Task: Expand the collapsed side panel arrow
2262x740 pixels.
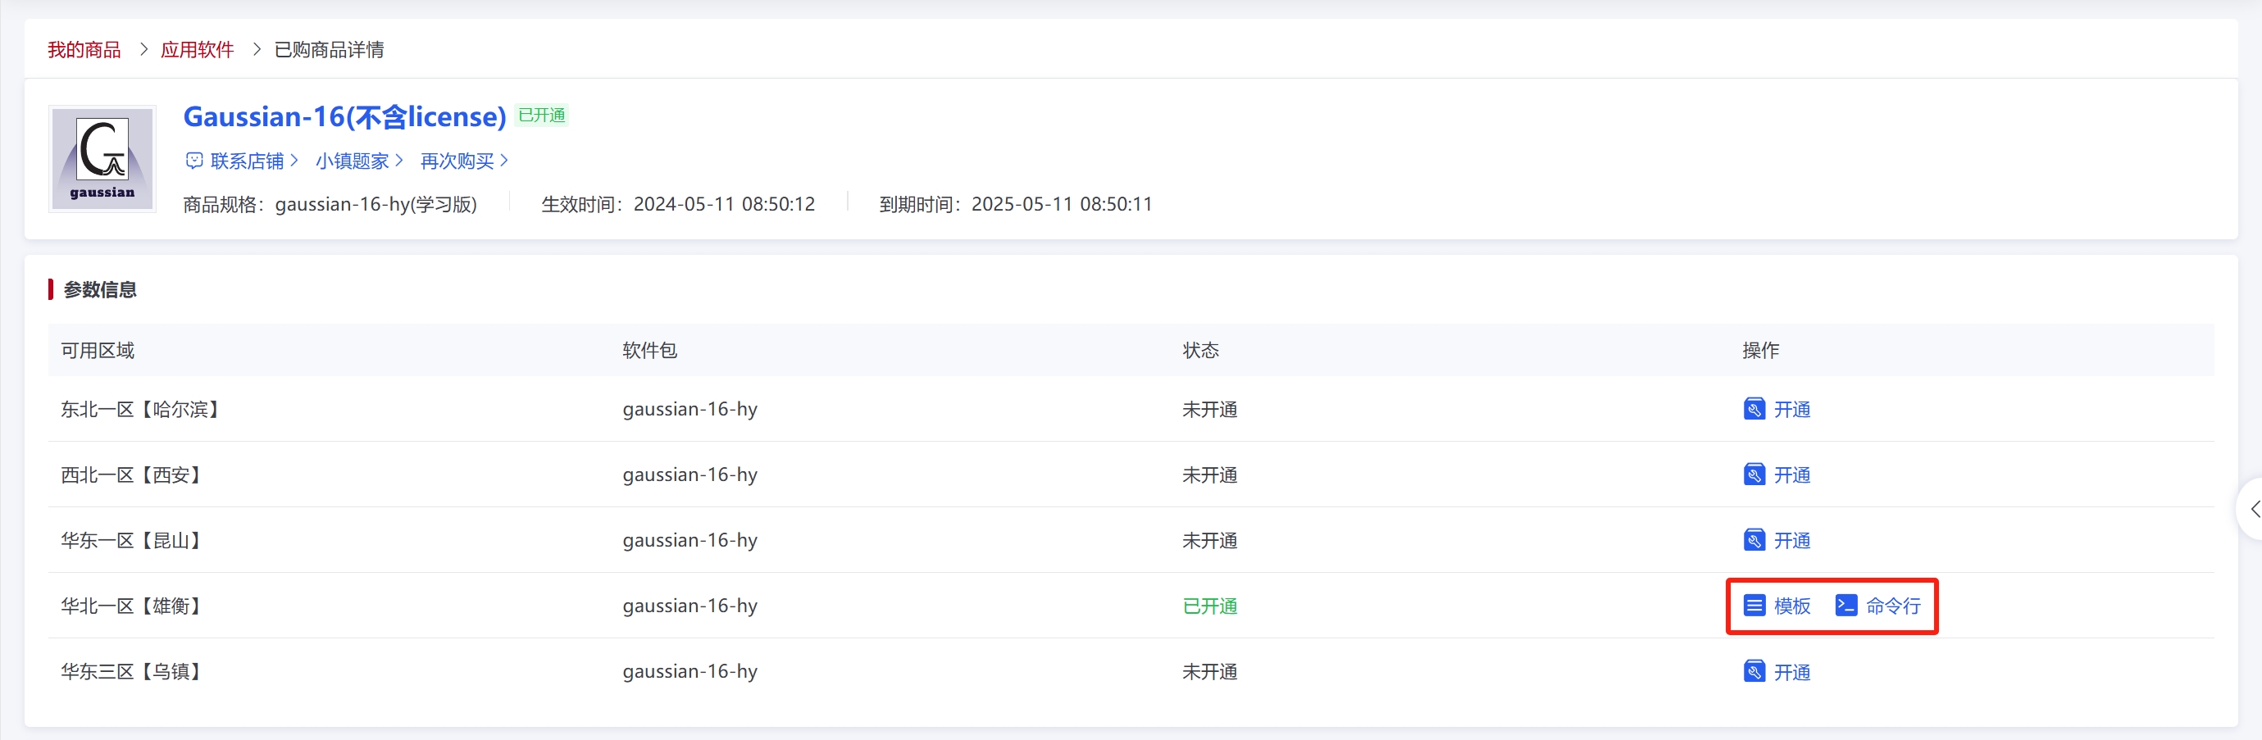Action: tap(2253, 509)
